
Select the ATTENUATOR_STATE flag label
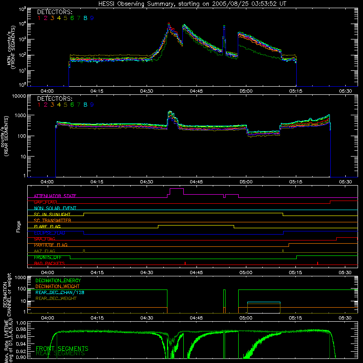pyautogui.click(x=55, y=196)
